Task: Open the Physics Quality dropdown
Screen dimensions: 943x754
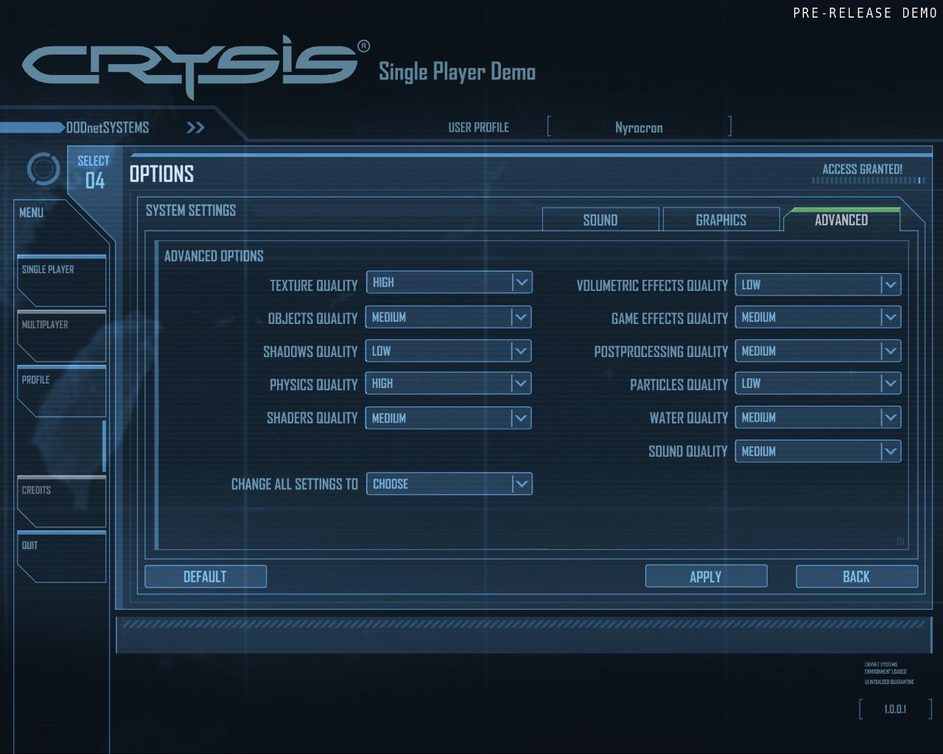Action: click(x=449, y=384)
